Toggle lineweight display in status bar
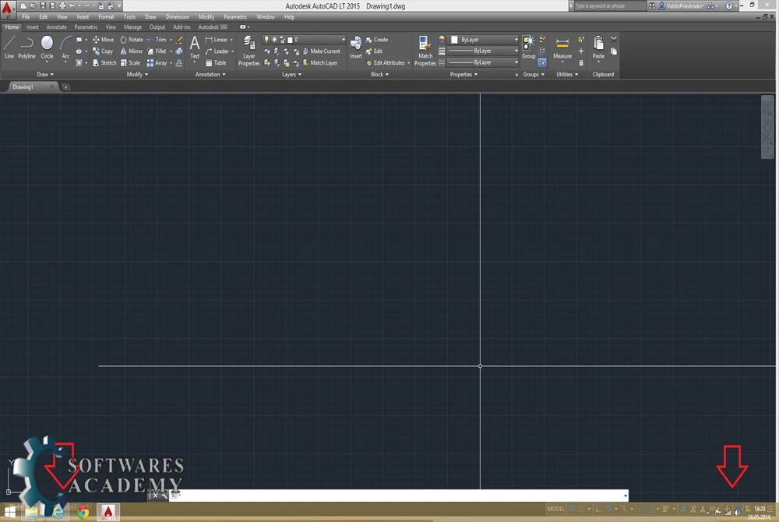Image resolution: width=779 pixels, height=522 pixels. pos(666,509)
